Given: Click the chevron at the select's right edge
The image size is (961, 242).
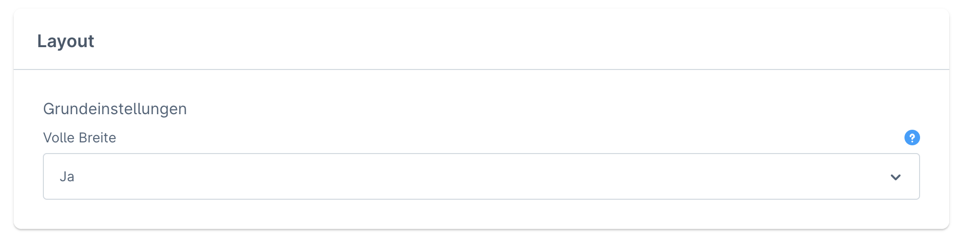Looking at the screenshot, I should pyautogui.click(x=895, y=177).
